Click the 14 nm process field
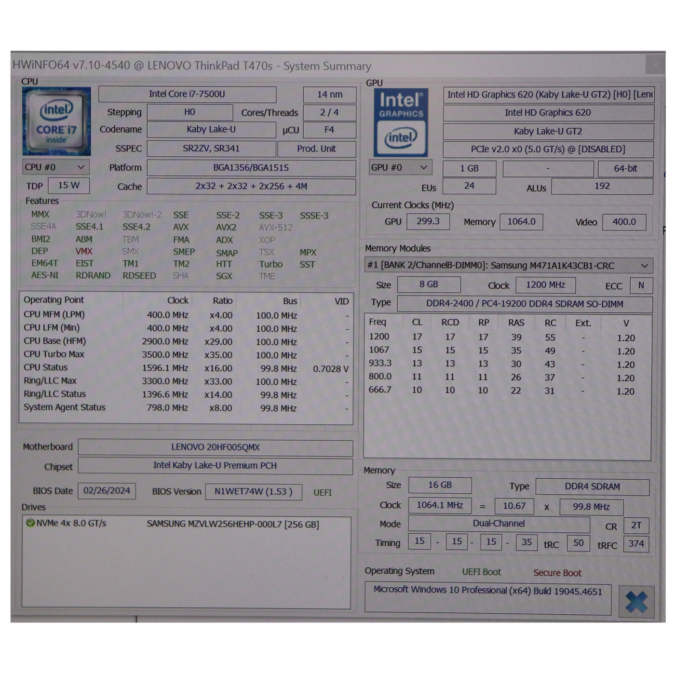The width and height of the screenshot is (675, 675). pyautogui.click(x=330, y=94)
